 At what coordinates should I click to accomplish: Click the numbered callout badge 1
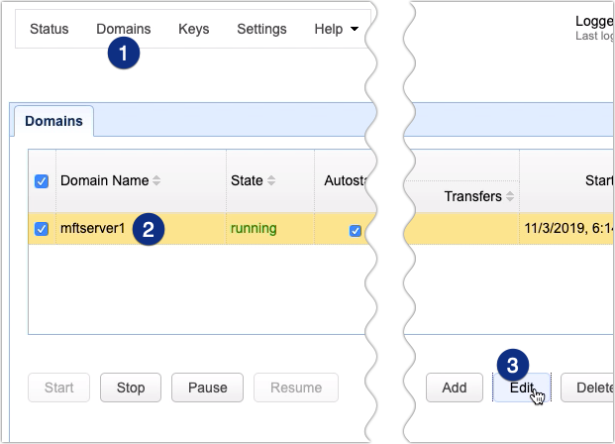pos(123,54)
